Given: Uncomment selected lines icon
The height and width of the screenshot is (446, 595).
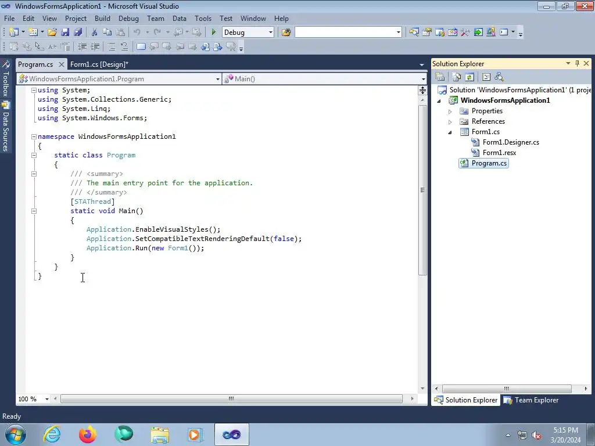Looking at the screenshot, I should tap(124, 46).
